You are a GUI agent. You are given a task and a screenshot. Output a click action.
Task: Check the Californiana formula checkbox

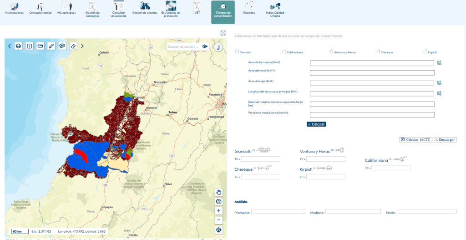pyautogui.click(x=284, y=51)
